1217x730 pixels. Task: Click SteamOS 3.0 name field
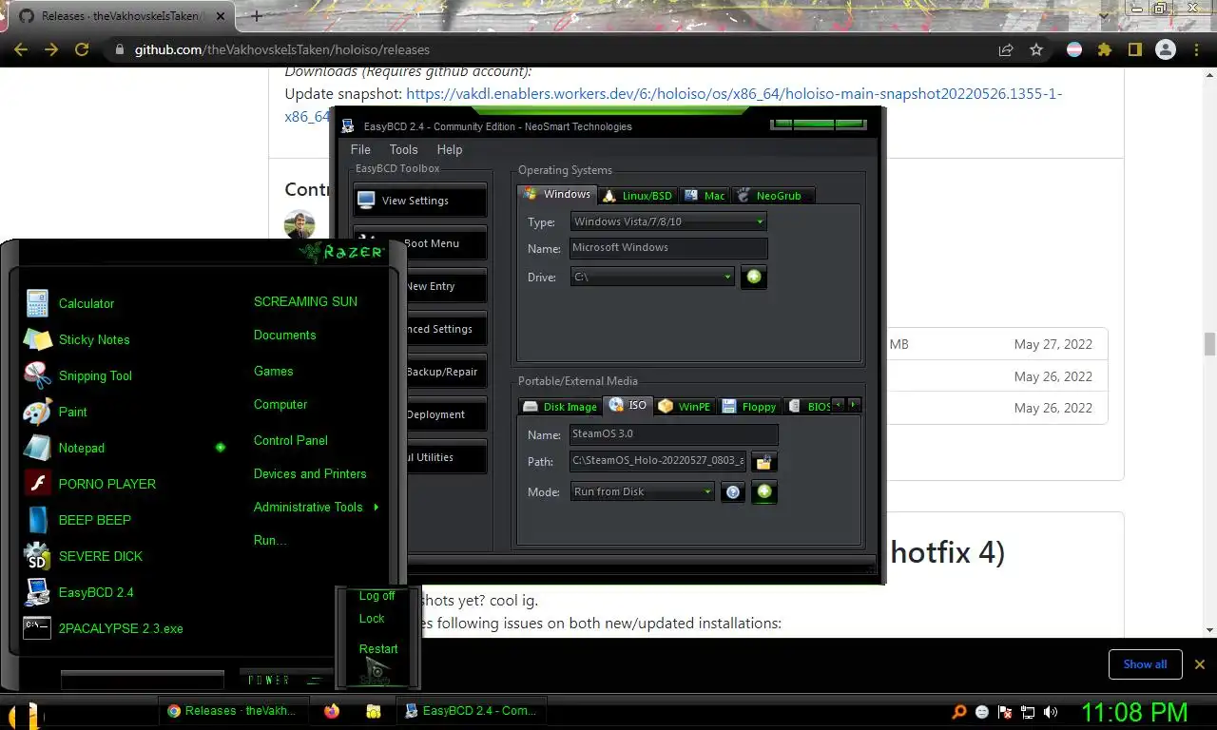click(674, 434)
